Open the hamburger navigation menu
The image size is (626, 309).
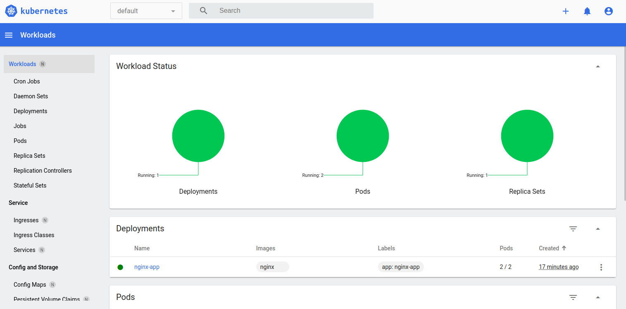click(x=9, y=35)
